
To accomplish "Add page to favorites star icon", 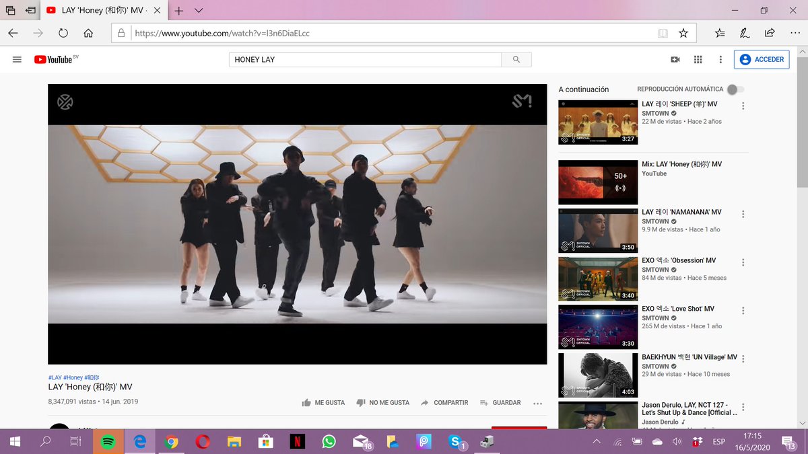I will click(683, 33).
